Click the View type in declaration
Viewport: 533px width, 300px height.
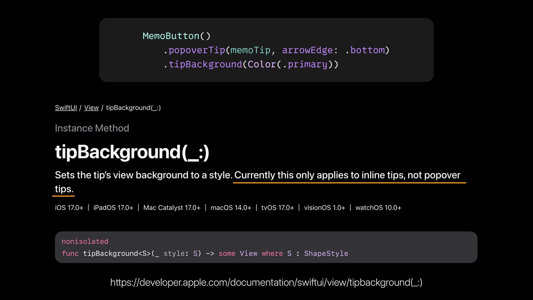248,253
